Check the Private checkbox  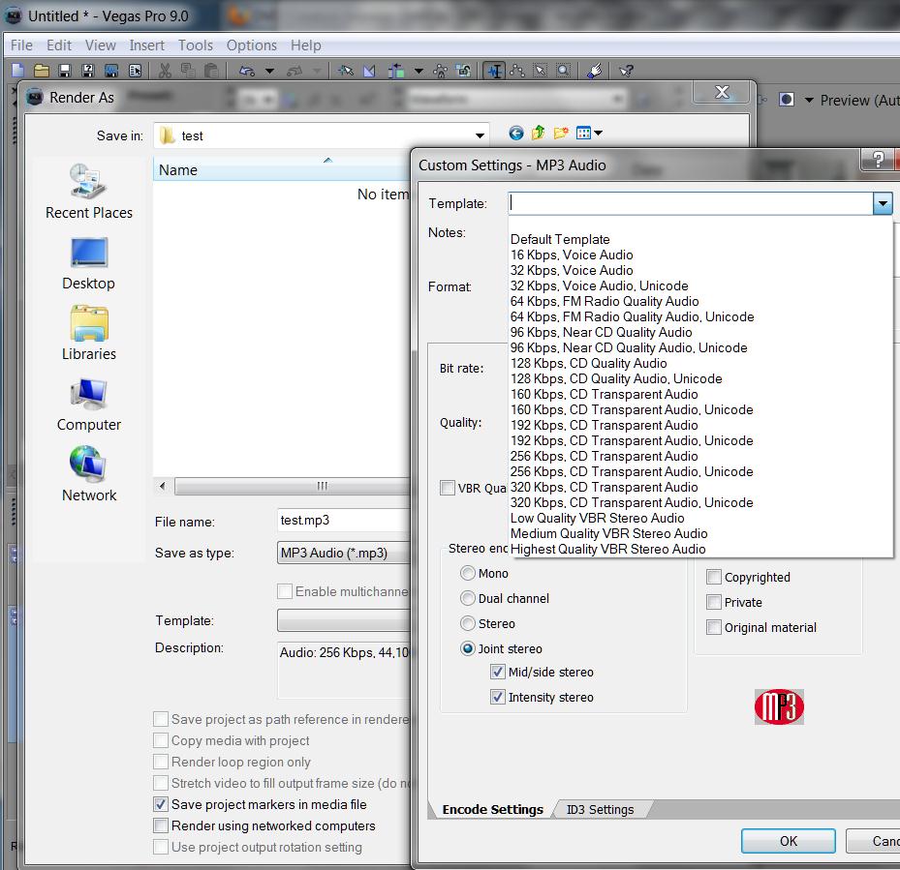713,602
